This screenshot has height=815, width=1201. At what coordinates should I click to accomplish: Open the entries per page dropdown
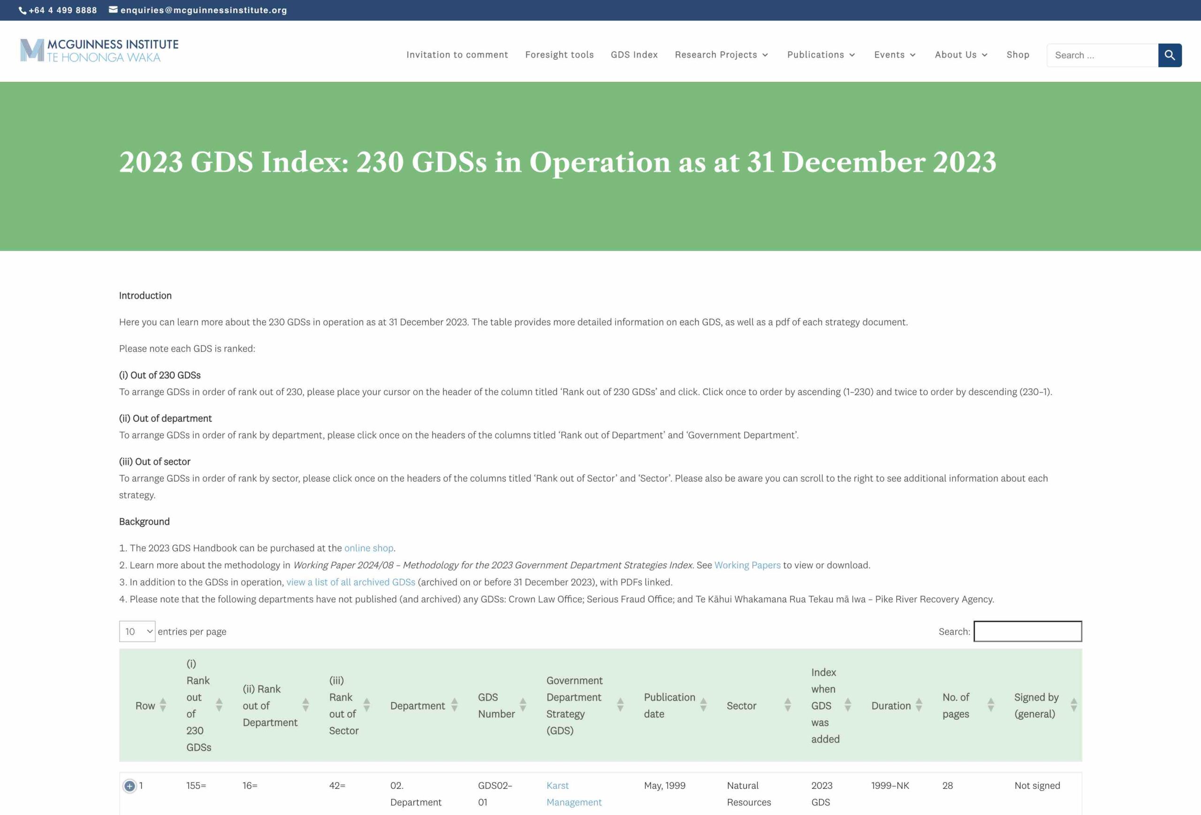[137, 631]
